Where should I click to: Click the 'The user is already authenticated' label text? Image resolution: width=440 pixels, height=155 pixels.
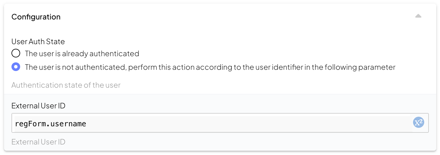pos(82,53)
